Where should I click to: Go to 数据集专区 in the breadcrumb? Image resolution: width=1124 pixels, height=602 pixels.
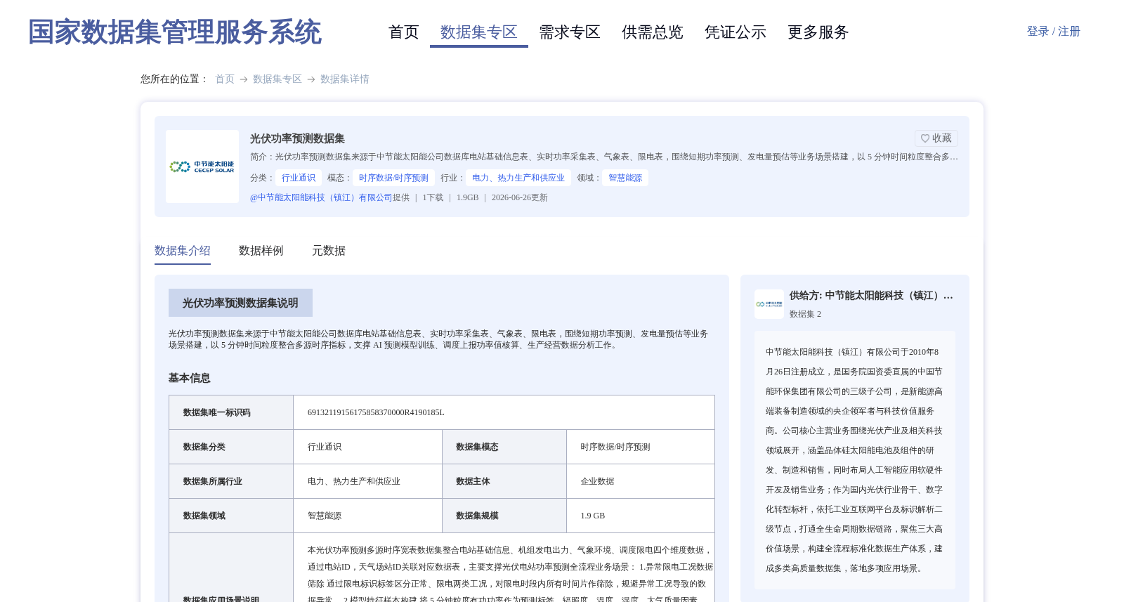coord(277,79)
